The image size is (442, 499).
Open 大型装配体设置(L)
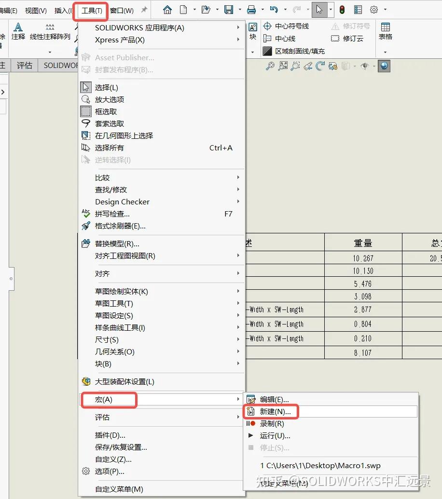[x=162, y=381]
